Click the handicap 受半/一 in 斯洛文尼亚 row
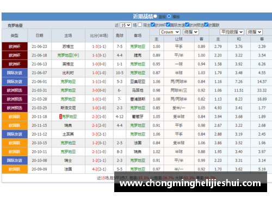The image size is (272, 197). point(179,108)
